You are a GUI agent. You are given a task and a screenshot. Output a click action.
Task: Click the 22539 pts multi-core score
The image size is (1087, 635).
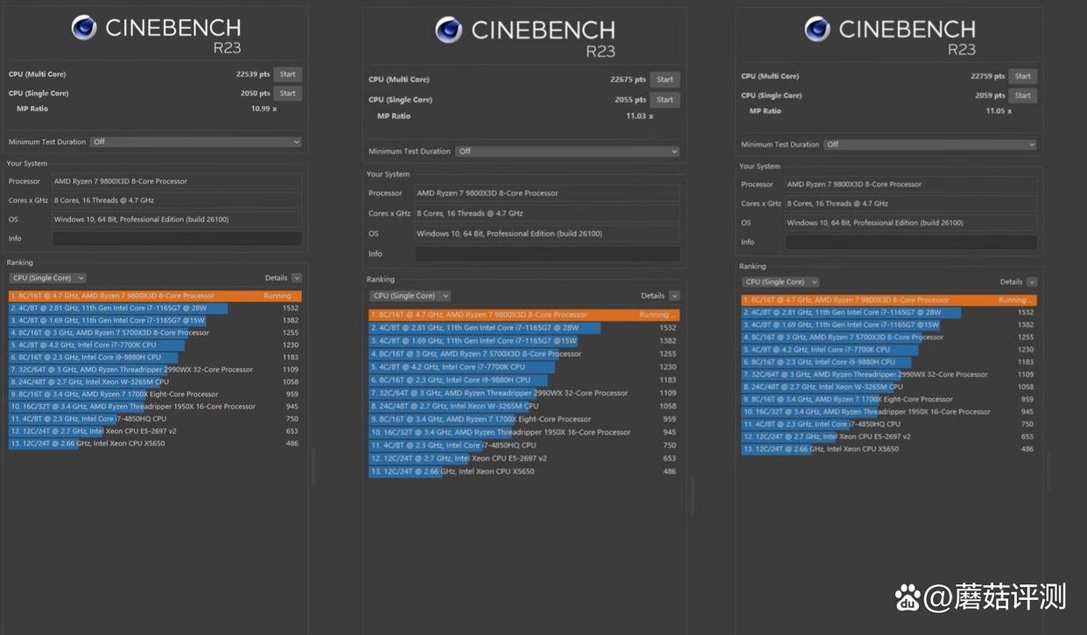[x=253, y=74]
